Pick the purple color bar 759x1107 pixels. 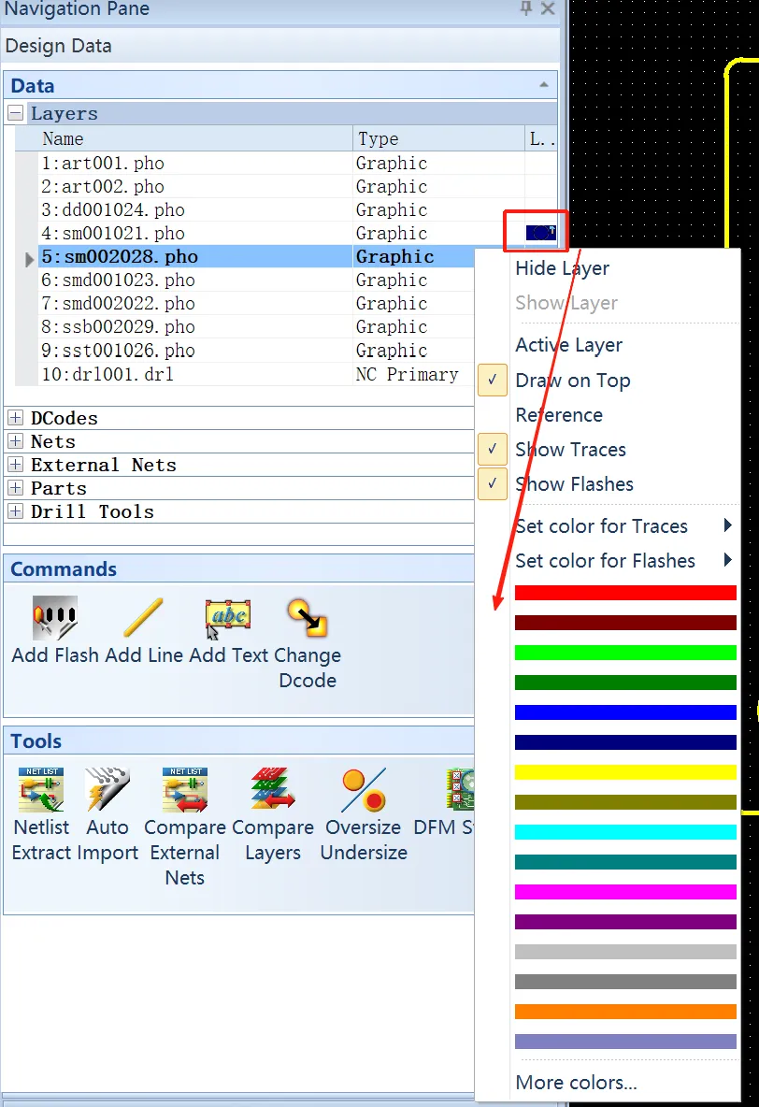tap(625, 921)
